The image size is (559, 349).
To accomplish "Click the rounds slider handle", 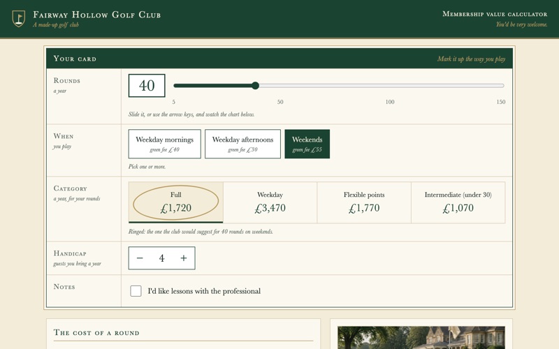I will pos(255,85).
